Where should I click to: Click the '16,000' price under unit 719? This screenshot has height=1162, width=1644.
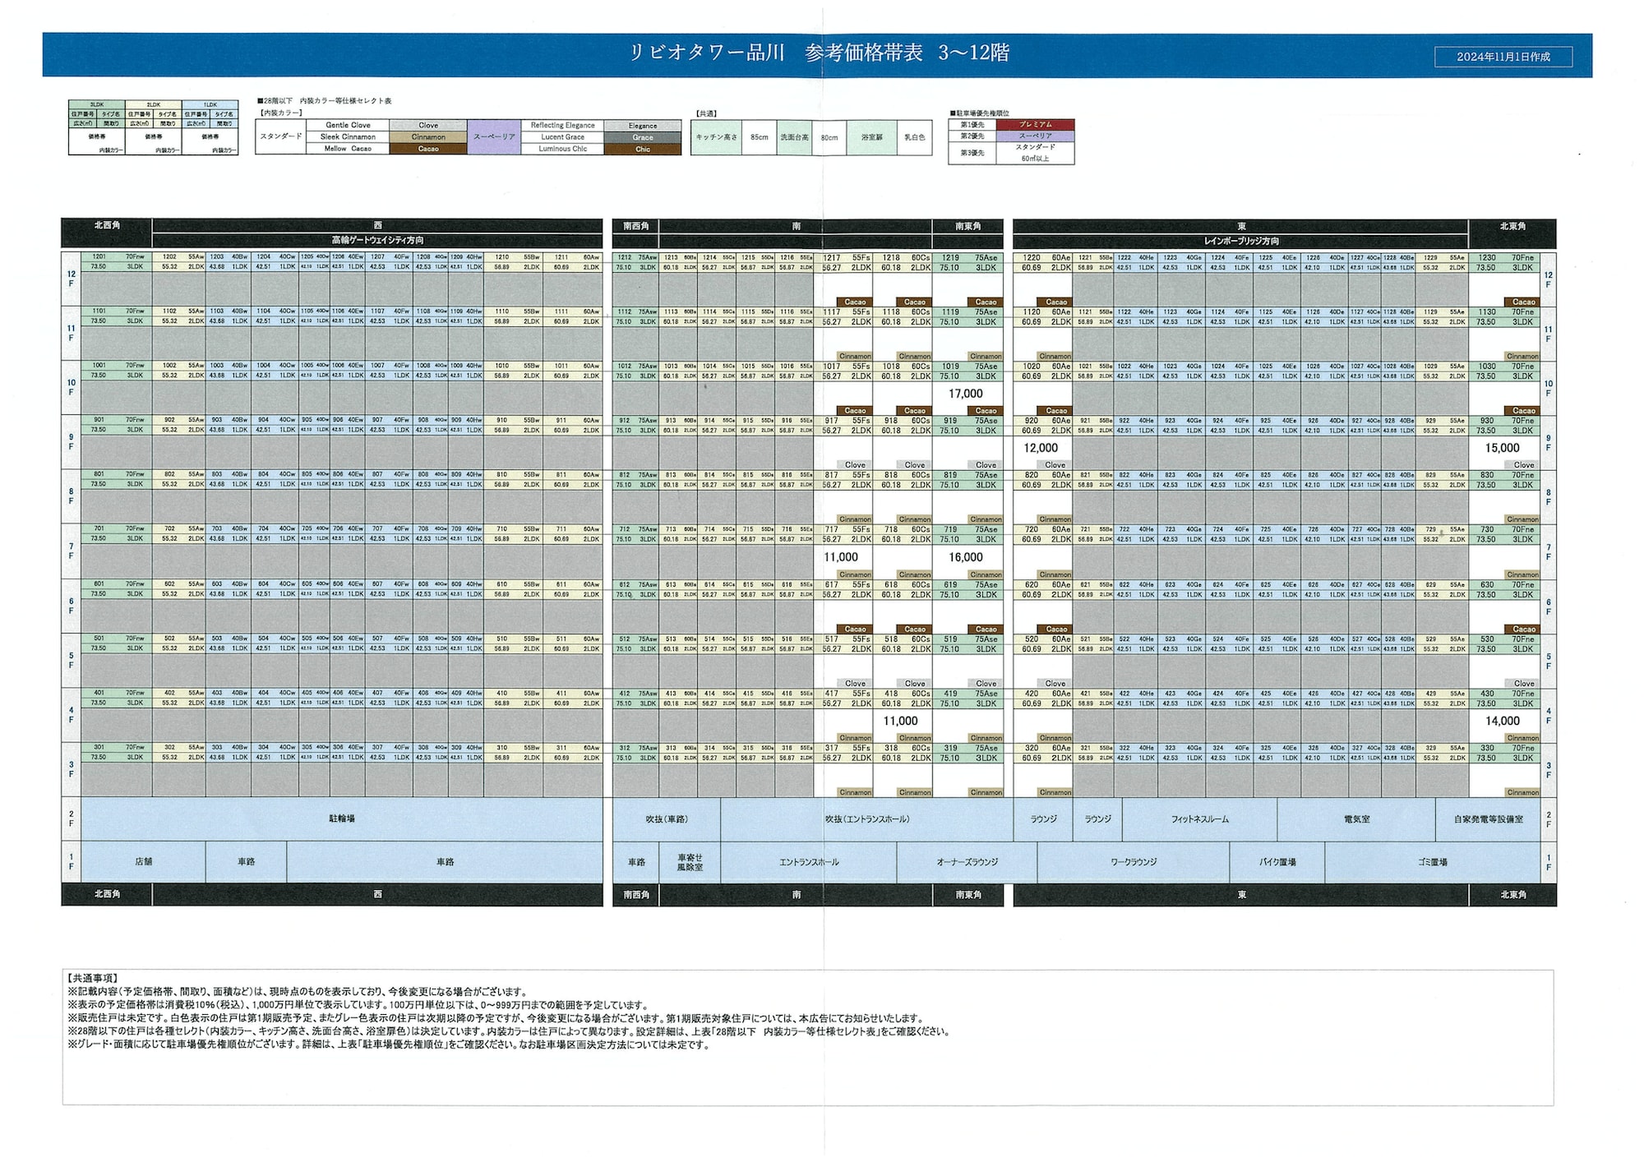coord(966,557)
